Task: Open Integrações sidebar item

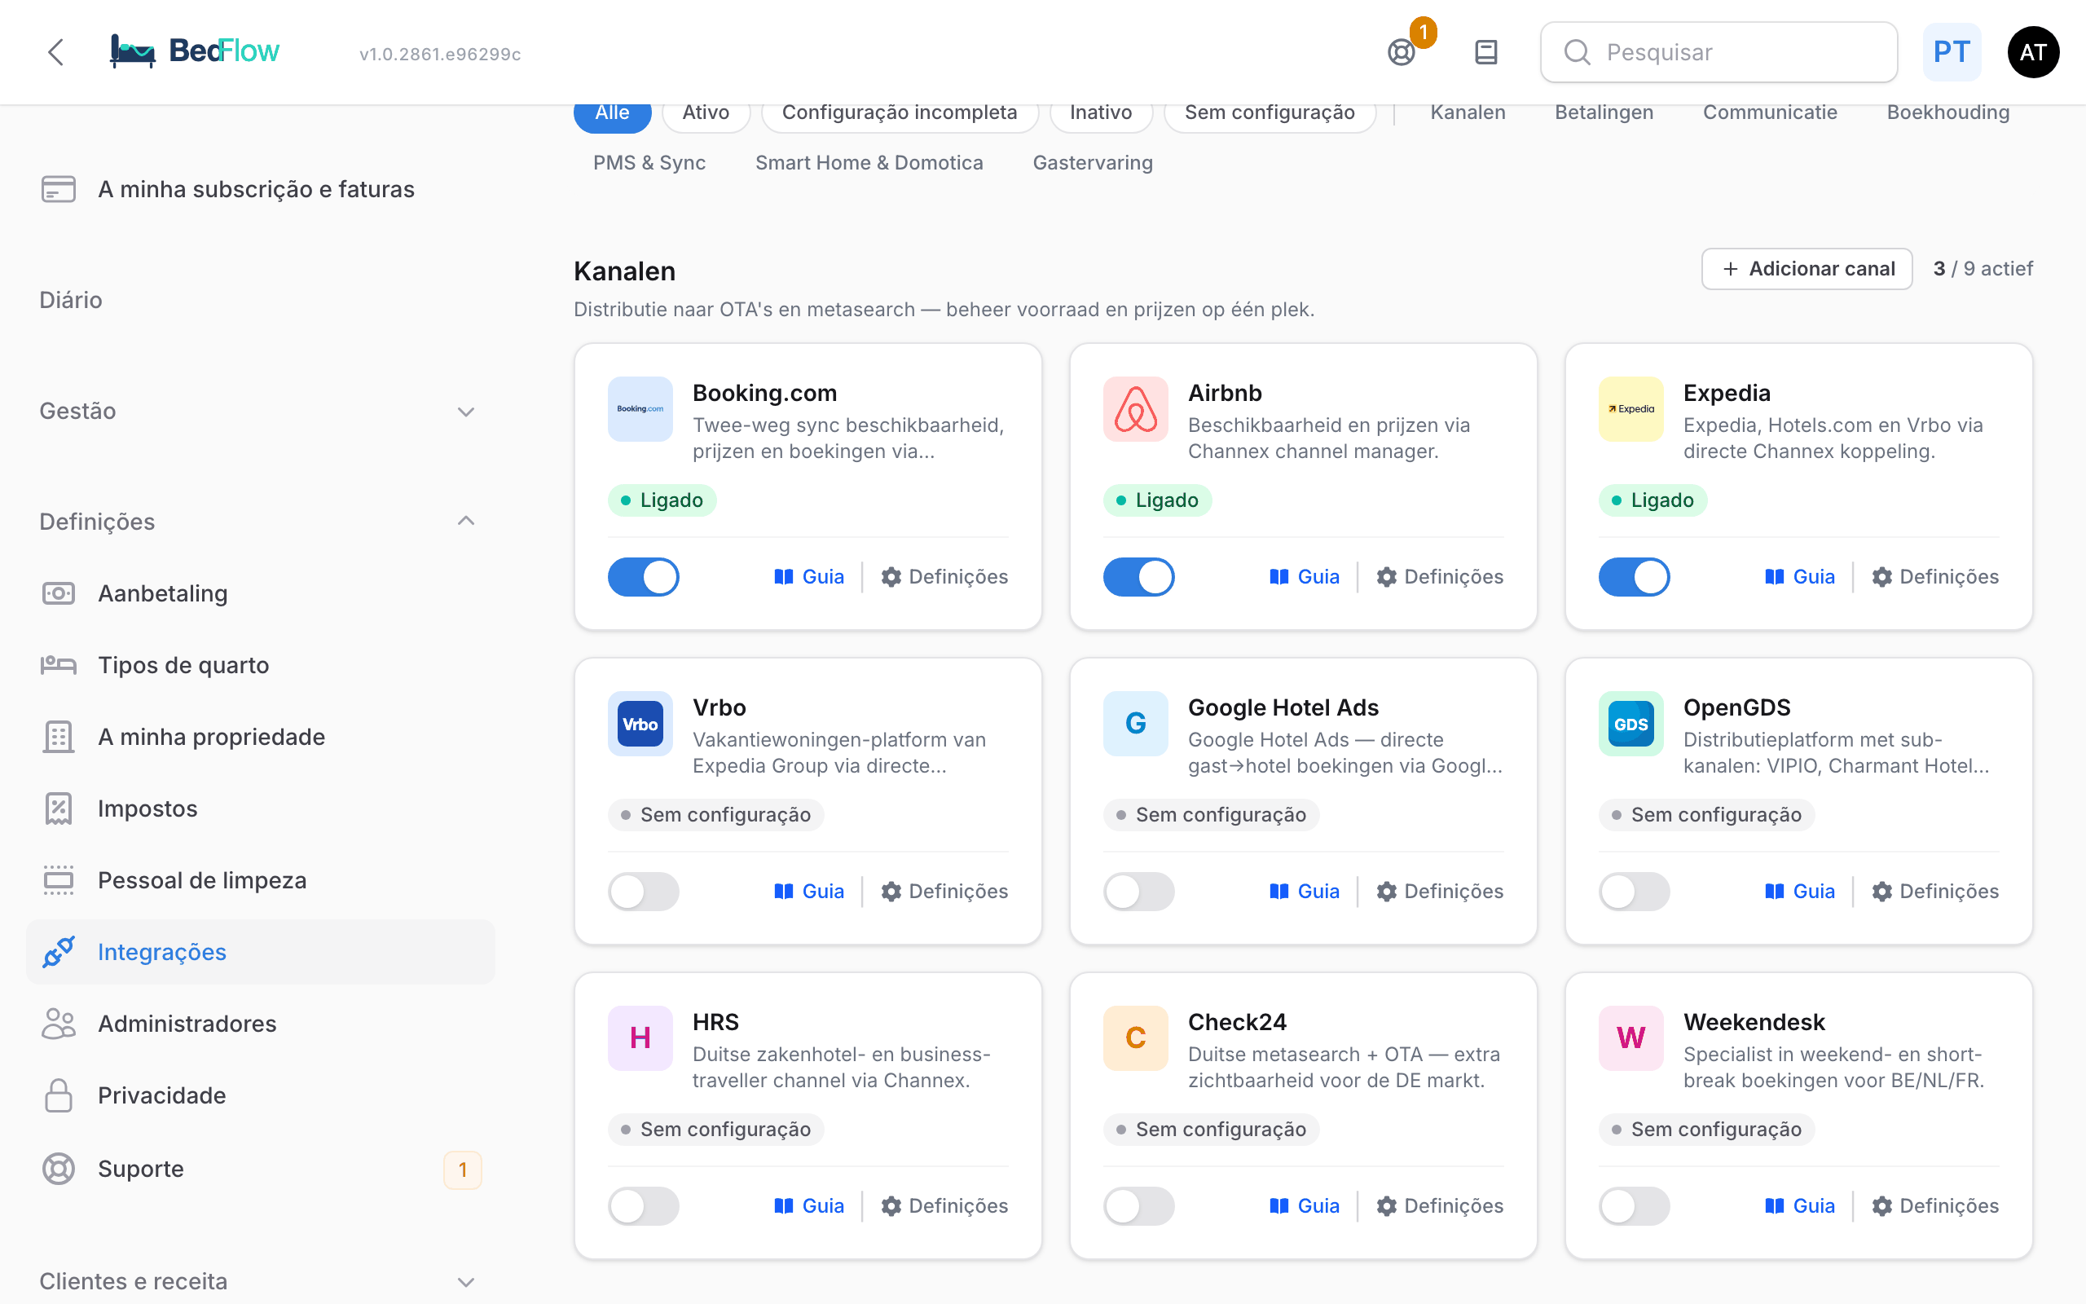Action: point(260,952)
